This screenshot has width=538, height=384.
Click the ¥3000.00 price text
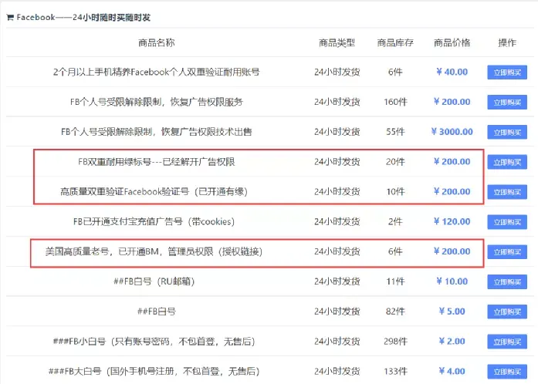pos(452,132)
